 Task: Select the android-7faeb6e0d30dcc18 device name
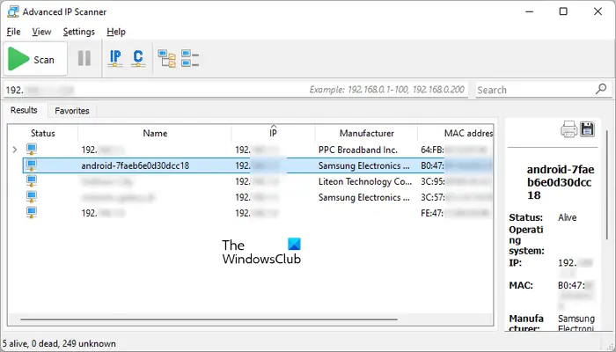pyautogui.click(x=136, y=165)
